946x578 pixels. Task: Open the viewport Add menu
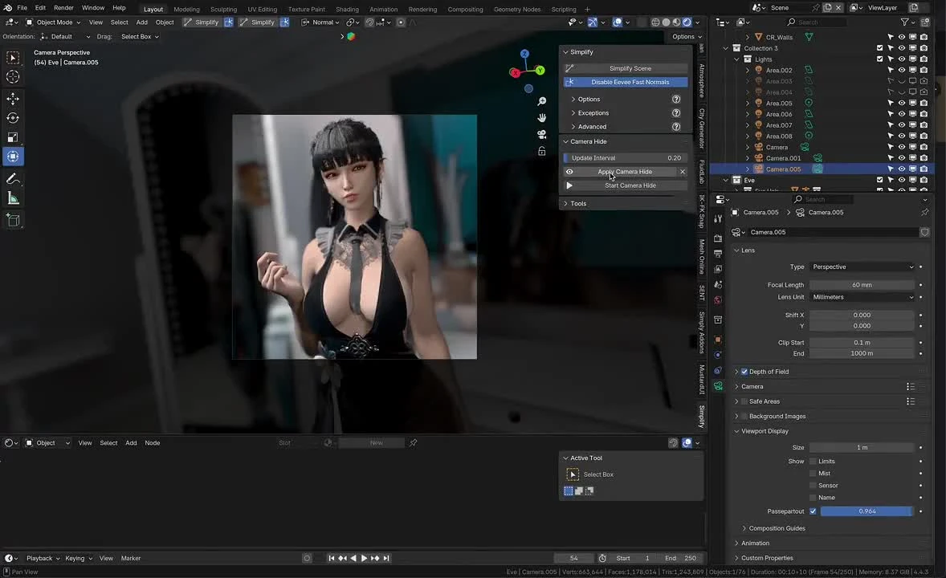pyautogui.click(x=142, y=22)
